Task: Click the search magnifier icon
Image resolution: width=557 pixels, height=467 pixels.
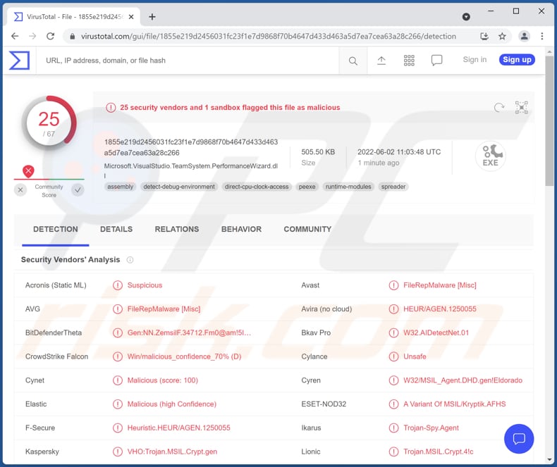Action: pyautogui.click(x=353, y=61)
